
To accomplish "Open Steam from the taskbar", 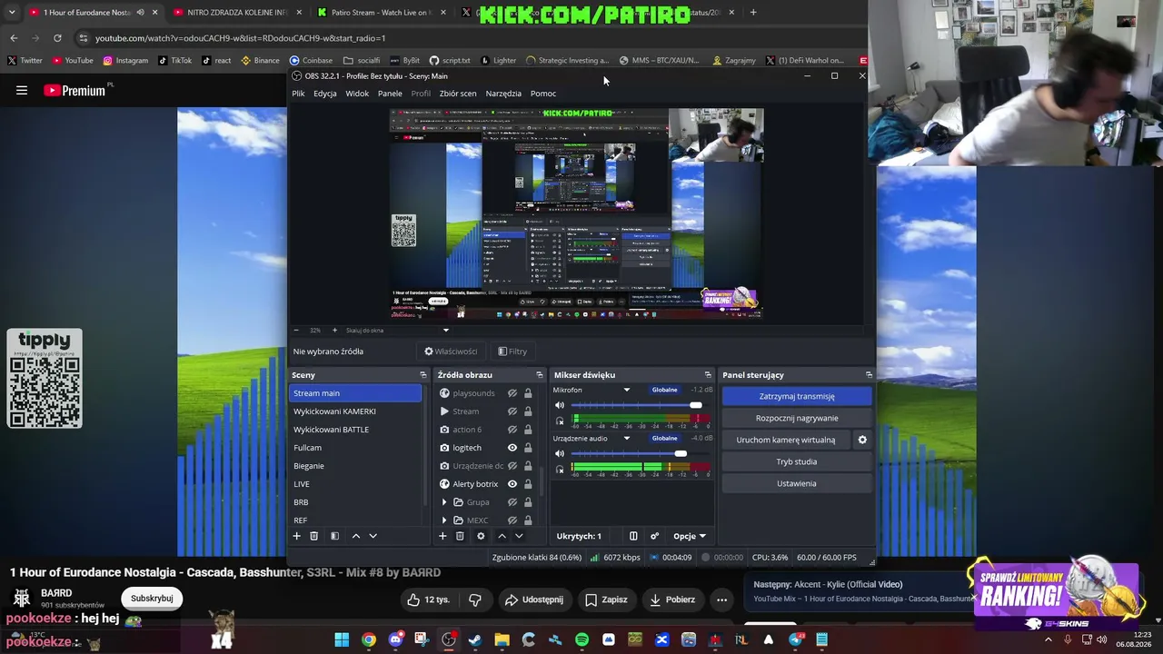I will 474,640.
